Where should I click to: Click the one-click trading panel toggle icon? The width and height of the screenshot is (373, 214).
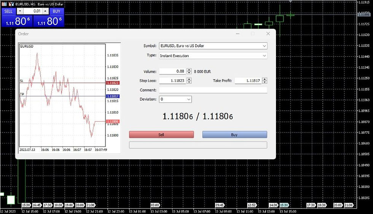(x=11, y=4)
